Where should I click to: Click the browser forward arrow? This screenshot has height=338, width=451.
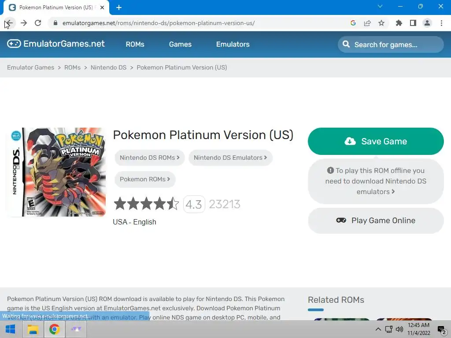click(x=24, y=23)
